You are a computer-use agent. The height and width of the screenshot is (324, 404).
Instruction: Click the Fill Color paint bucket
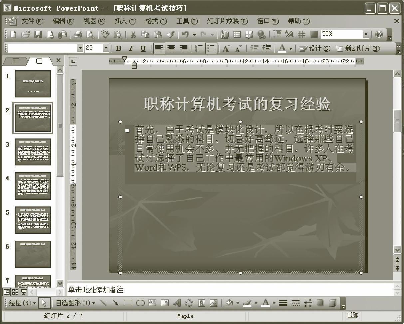click(x=230, y=303)
